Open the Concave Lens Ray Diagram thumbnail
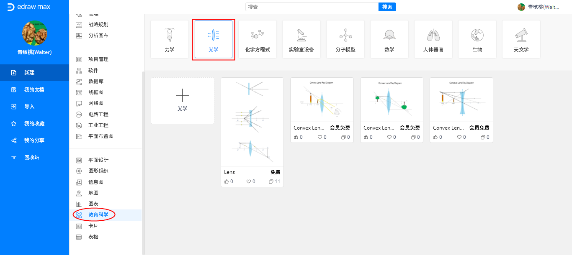 [461, 100]
